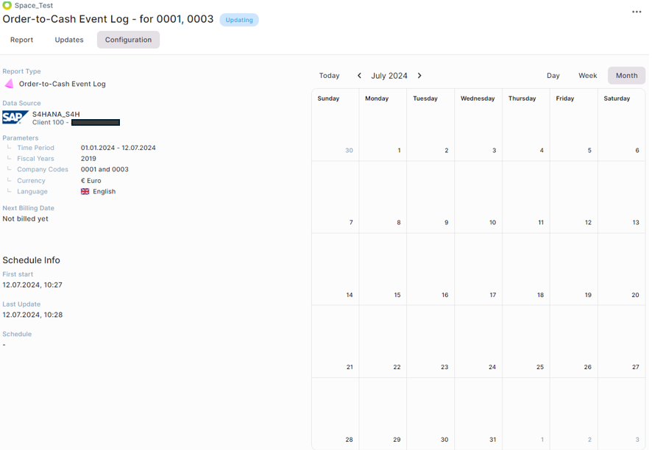Advance to next month with right chevron
Viewport: 652px width, 450px height.
click(x=419, y=75)
